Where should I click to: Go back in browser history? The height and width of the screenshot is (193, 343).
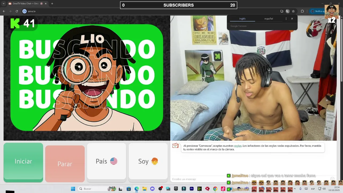coord(4,11)
